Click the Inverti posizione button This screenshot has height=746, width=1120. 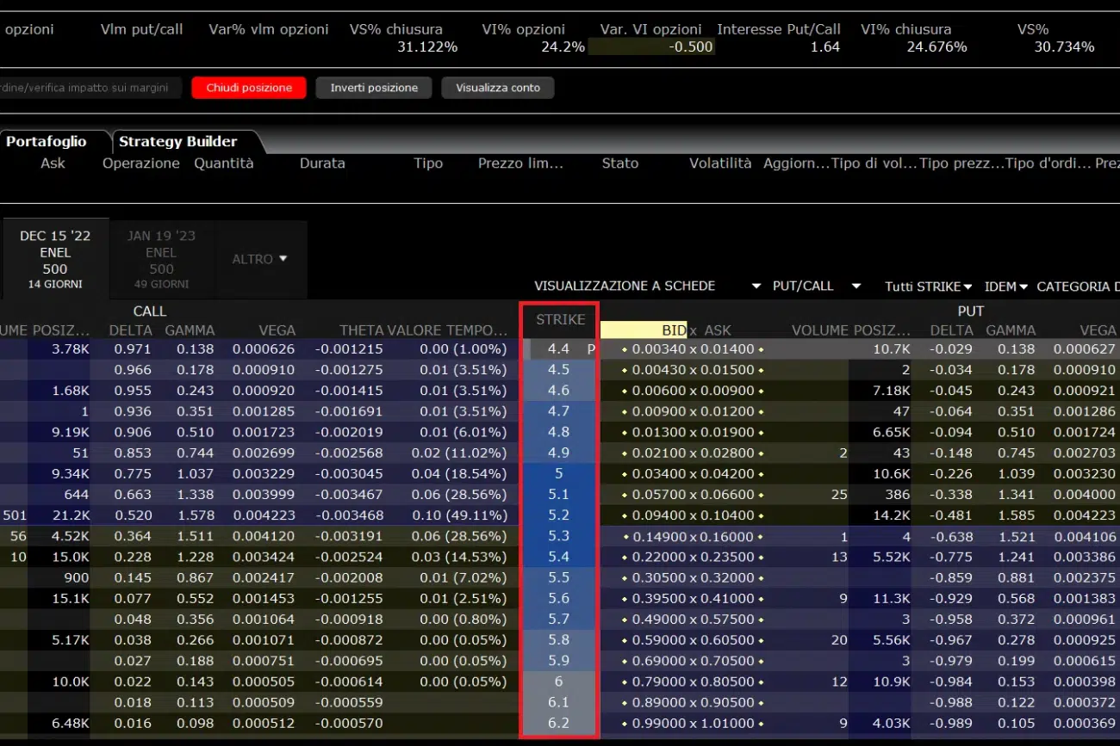[374, 88]
